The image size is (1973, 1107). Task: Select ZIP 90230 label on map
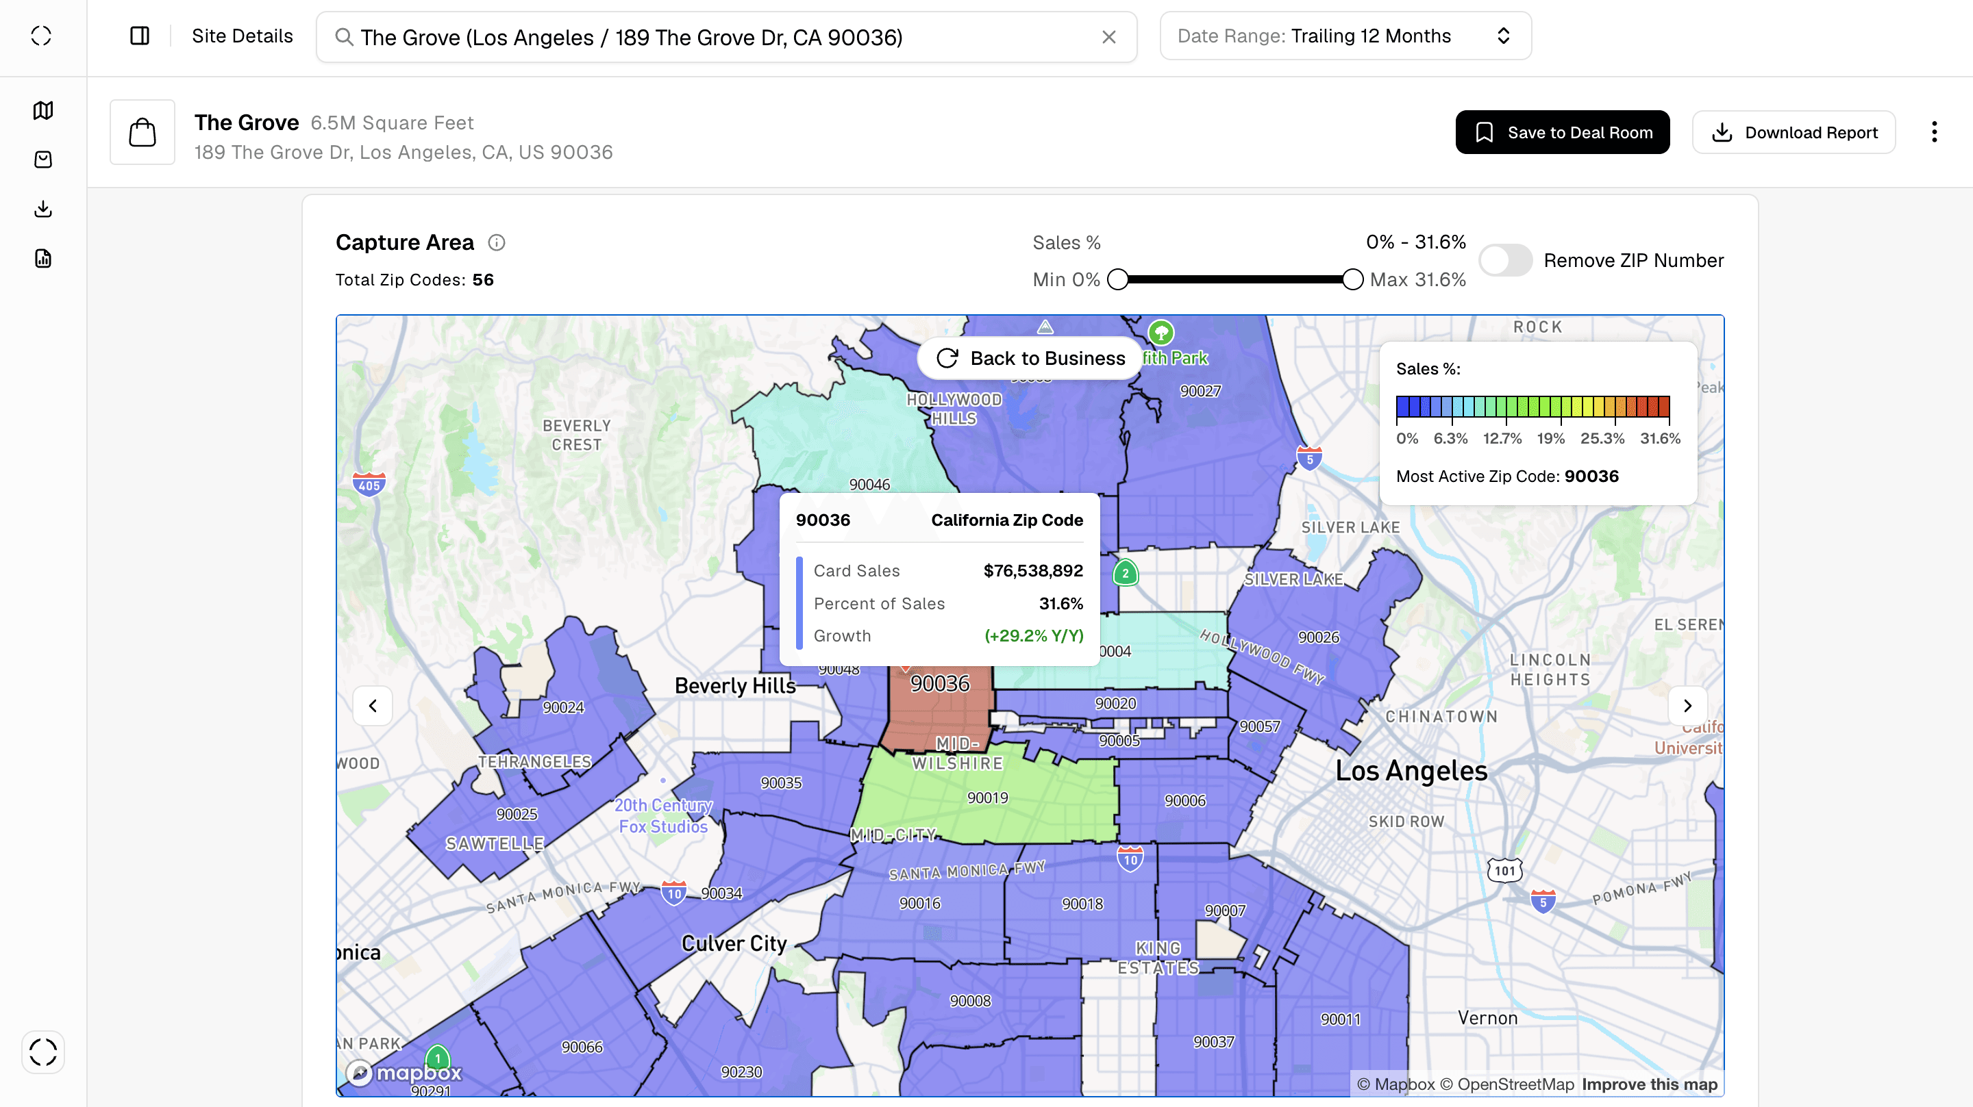[741, 1072]
